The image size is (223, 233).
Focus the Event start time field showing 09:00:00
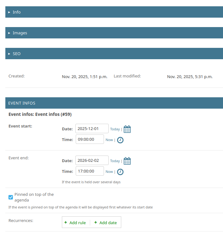(90, 139)
